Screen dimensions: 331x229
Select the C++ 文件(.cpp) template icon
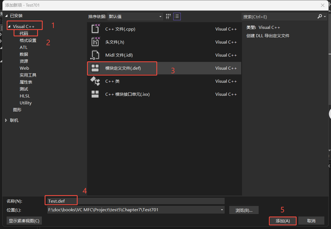[95, 29]
